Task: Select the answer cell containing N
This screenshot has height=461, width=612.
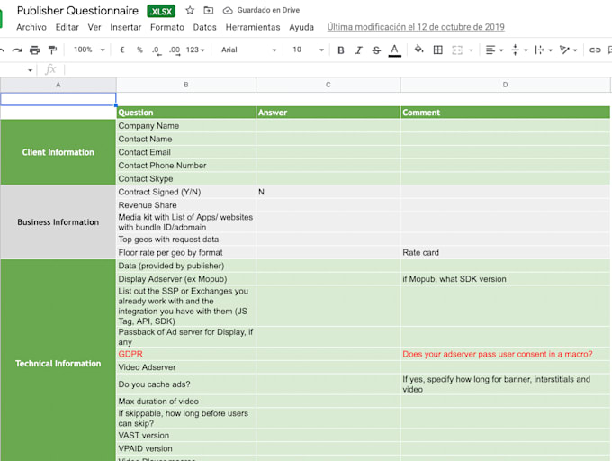Action: tap(328, 192)
